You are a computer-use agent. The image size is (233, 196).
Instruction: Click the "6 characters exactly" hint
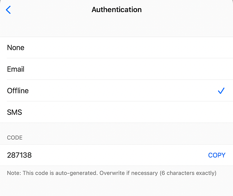pos(188,173)
